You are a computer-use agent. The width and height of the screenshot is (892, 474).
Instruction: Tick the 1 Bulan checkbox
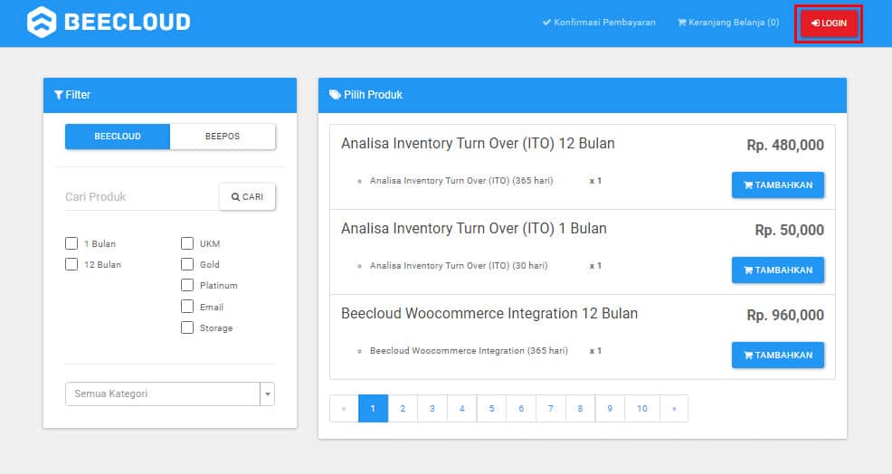[71, 243]
